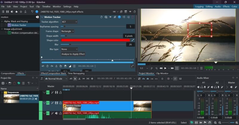
Task: Collapse Alpha, Mask and Keying category
Action: coord(2,21)
